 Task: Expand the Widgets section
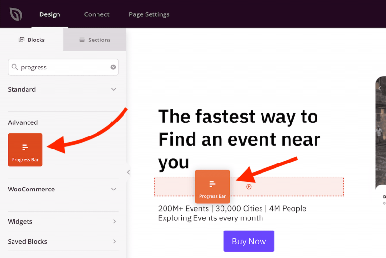(114, 222)
